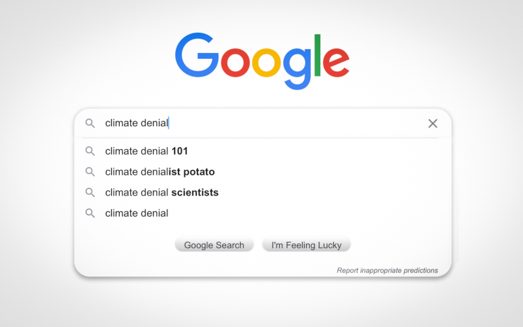Choose the "climate denialist potato" suggestion

(x=160, y=172)
